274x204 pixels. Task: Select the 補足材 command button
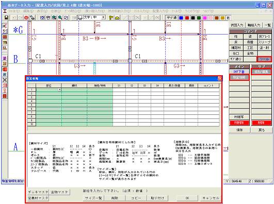pos(236,47)
